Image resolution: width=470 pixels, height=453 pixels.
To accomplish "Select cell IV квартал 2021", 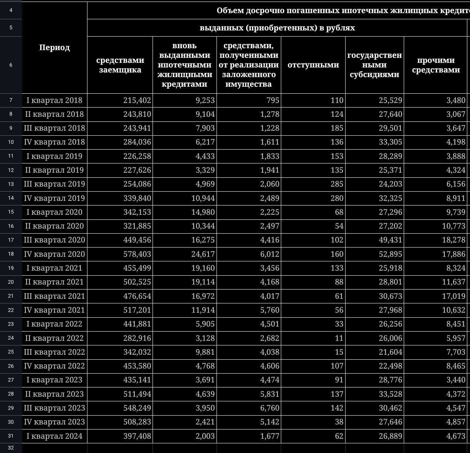I will [55, 310].
